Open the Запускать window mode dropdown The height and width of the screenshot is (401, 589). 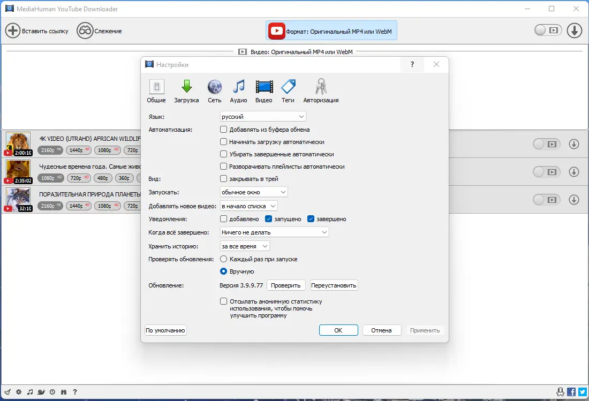click(x=254, y=192)
